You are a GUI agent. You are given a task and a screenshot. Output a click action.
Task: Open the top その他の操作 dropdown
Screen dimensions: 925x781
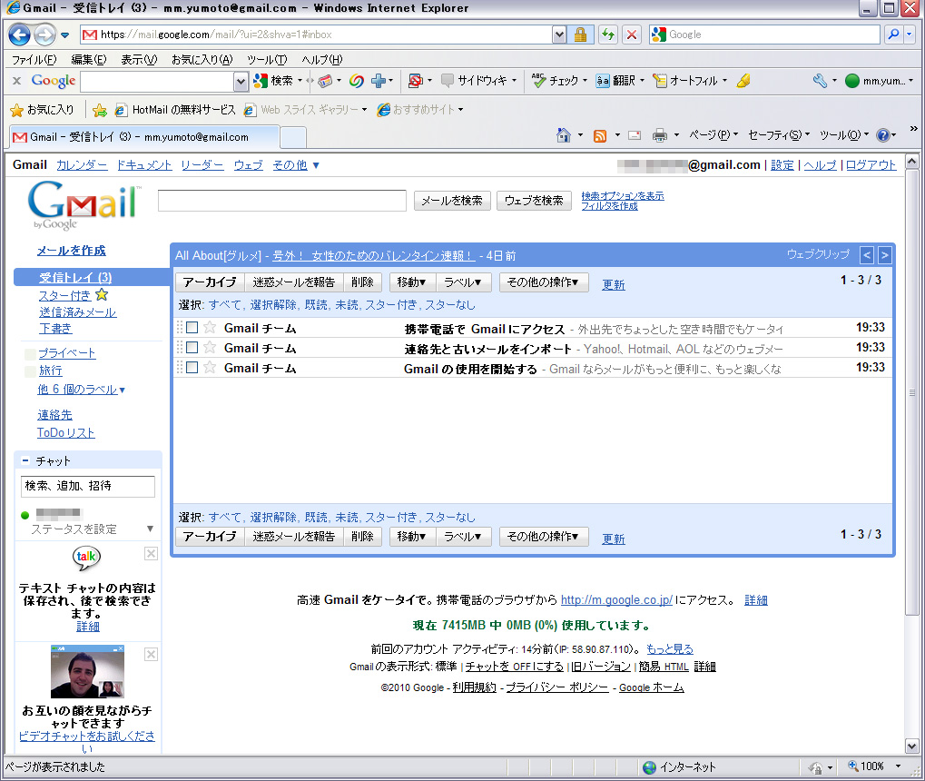tap(544, 282)
